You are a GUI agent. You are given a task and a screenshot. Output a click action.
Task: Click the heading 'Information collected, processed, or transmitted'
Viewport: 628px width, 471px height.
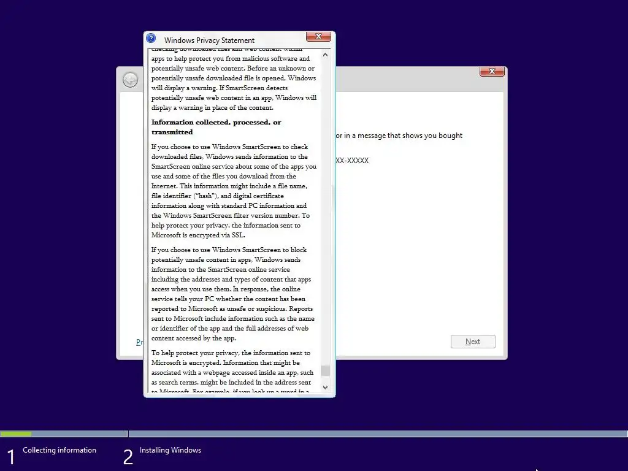(x=216, y=127)
